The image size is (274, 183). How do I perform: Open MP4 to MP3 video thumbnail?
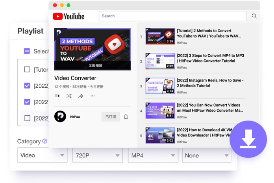click(x=160, y=61)
